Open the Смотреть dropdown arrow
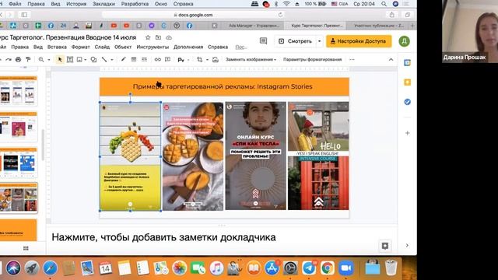The height and width of the screenshot is (280, 498). tap(319, 41)
